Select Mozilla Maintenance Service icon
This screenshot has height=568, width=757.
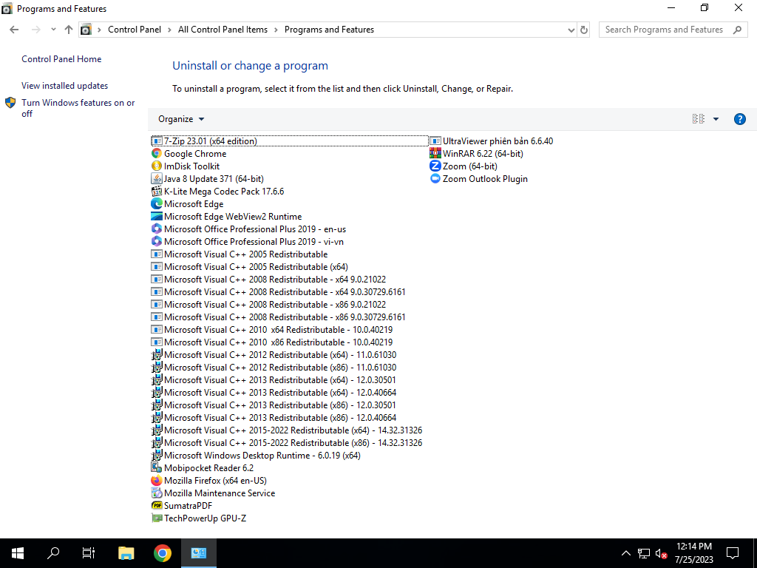tap(157, 493)
